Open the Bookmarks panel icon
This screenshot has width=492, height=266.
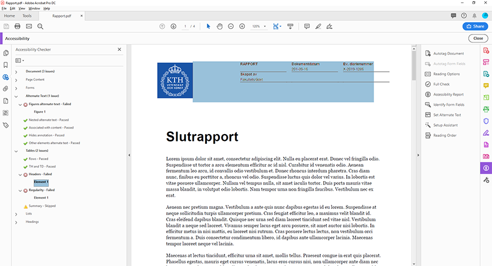pyautogui.click(x=6, y=65)
